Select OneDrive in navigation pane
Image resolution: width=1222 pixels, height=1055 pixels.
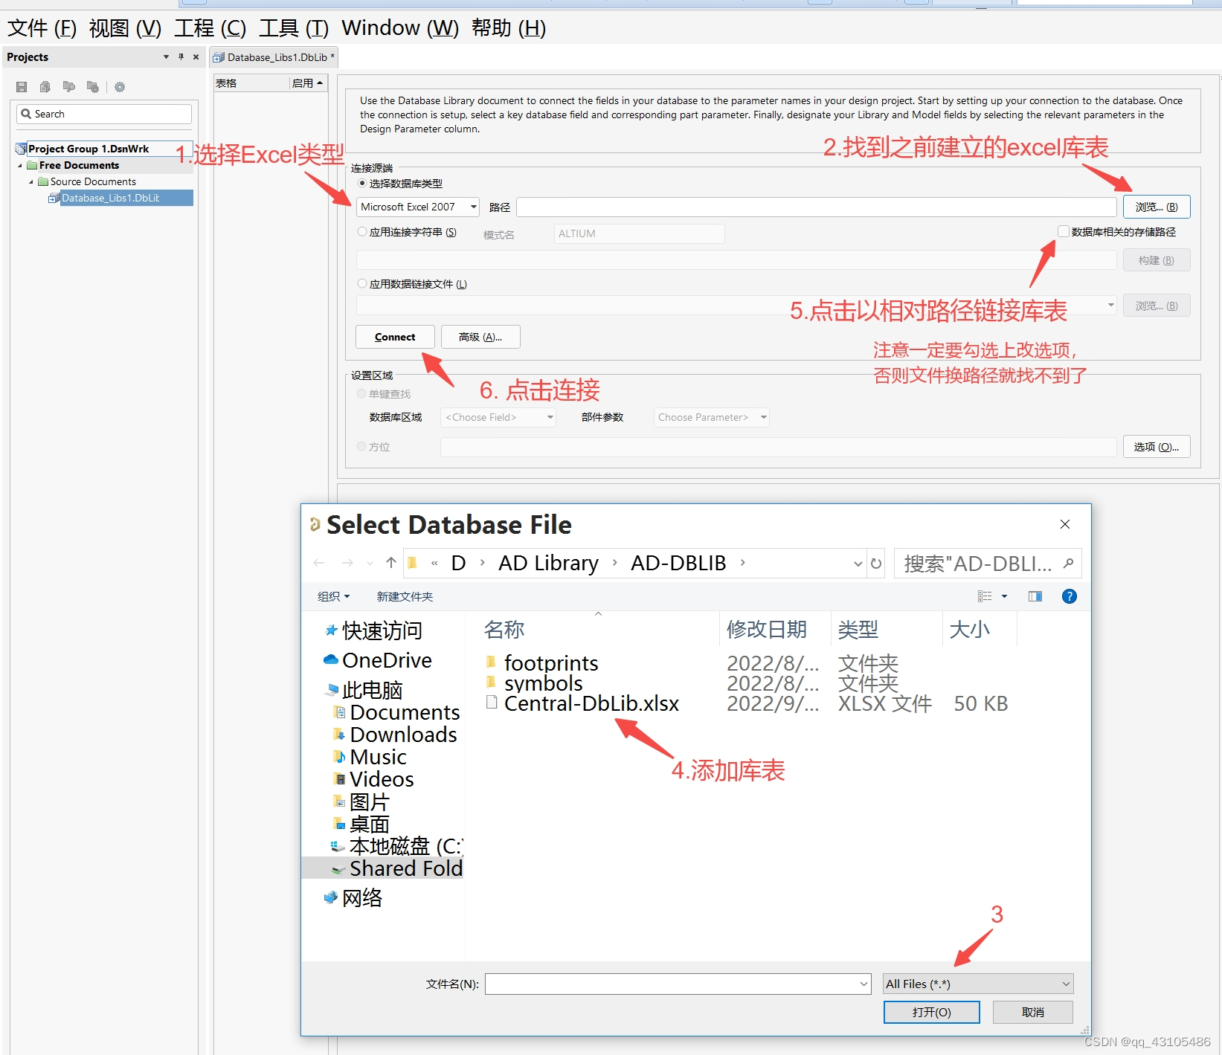pos(387,660)
